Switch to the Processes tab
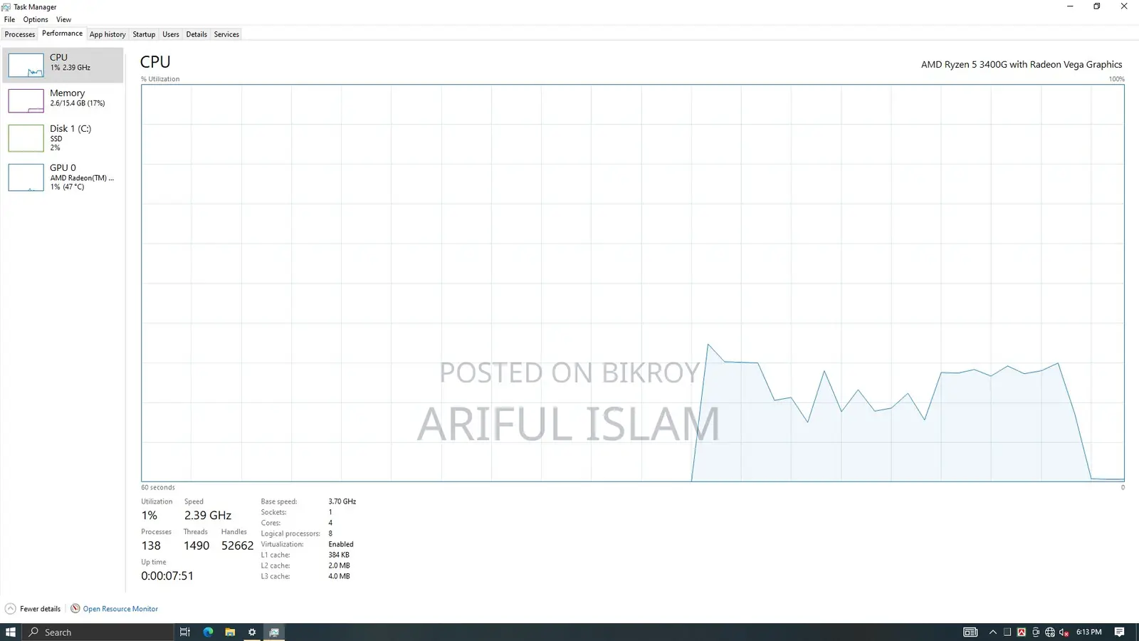 [20, 34]
